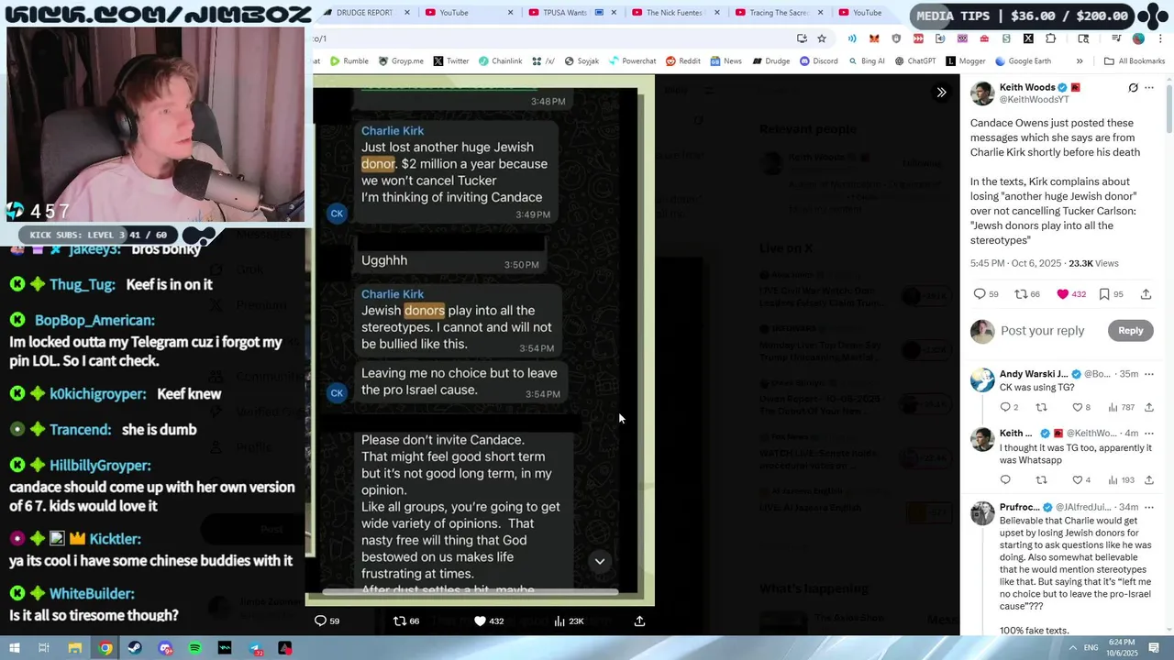Click the Grok icon on Keith Woods' post
The width and height of the screenshot is (1174, 660).
[1133, 88]
